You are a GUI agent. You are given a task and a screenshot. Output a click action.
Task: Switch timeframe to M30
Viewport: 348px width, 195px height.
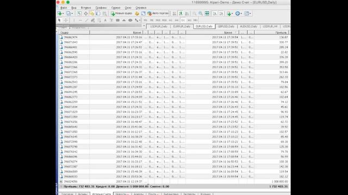point(164,20)
